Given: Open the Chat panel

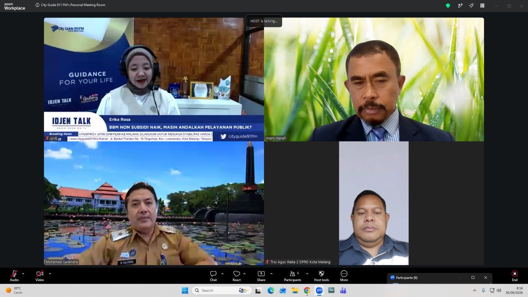Looking at the screenshot, I should (213, 276).
